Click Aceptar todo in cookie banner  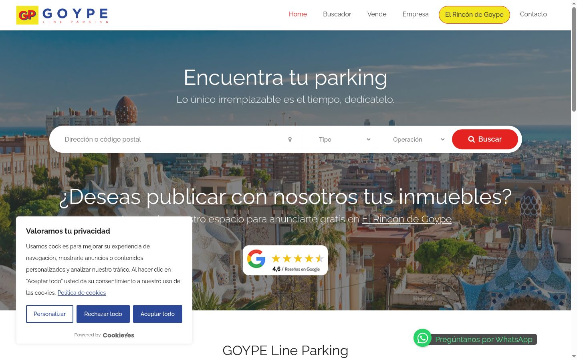[157, 314]
